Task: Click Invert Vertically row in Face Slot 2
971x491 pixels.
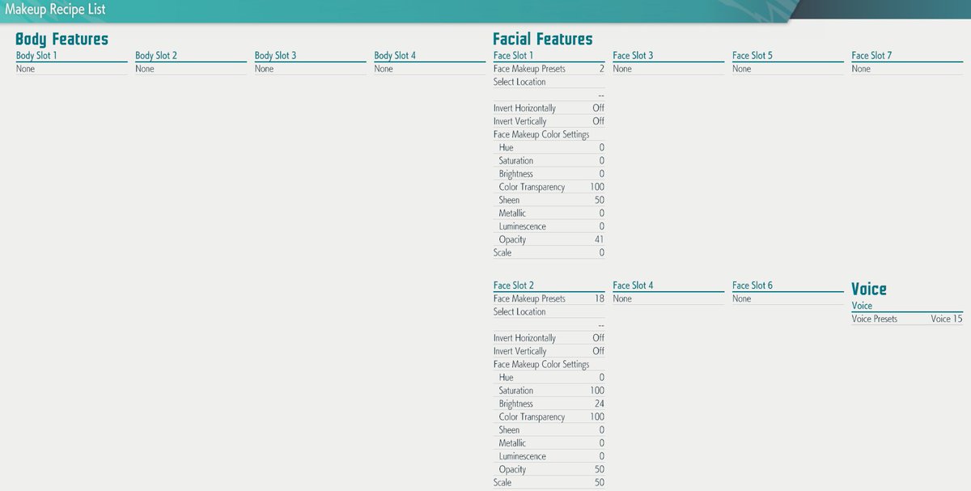Action: pyautogui.click(x=549, y=351)
